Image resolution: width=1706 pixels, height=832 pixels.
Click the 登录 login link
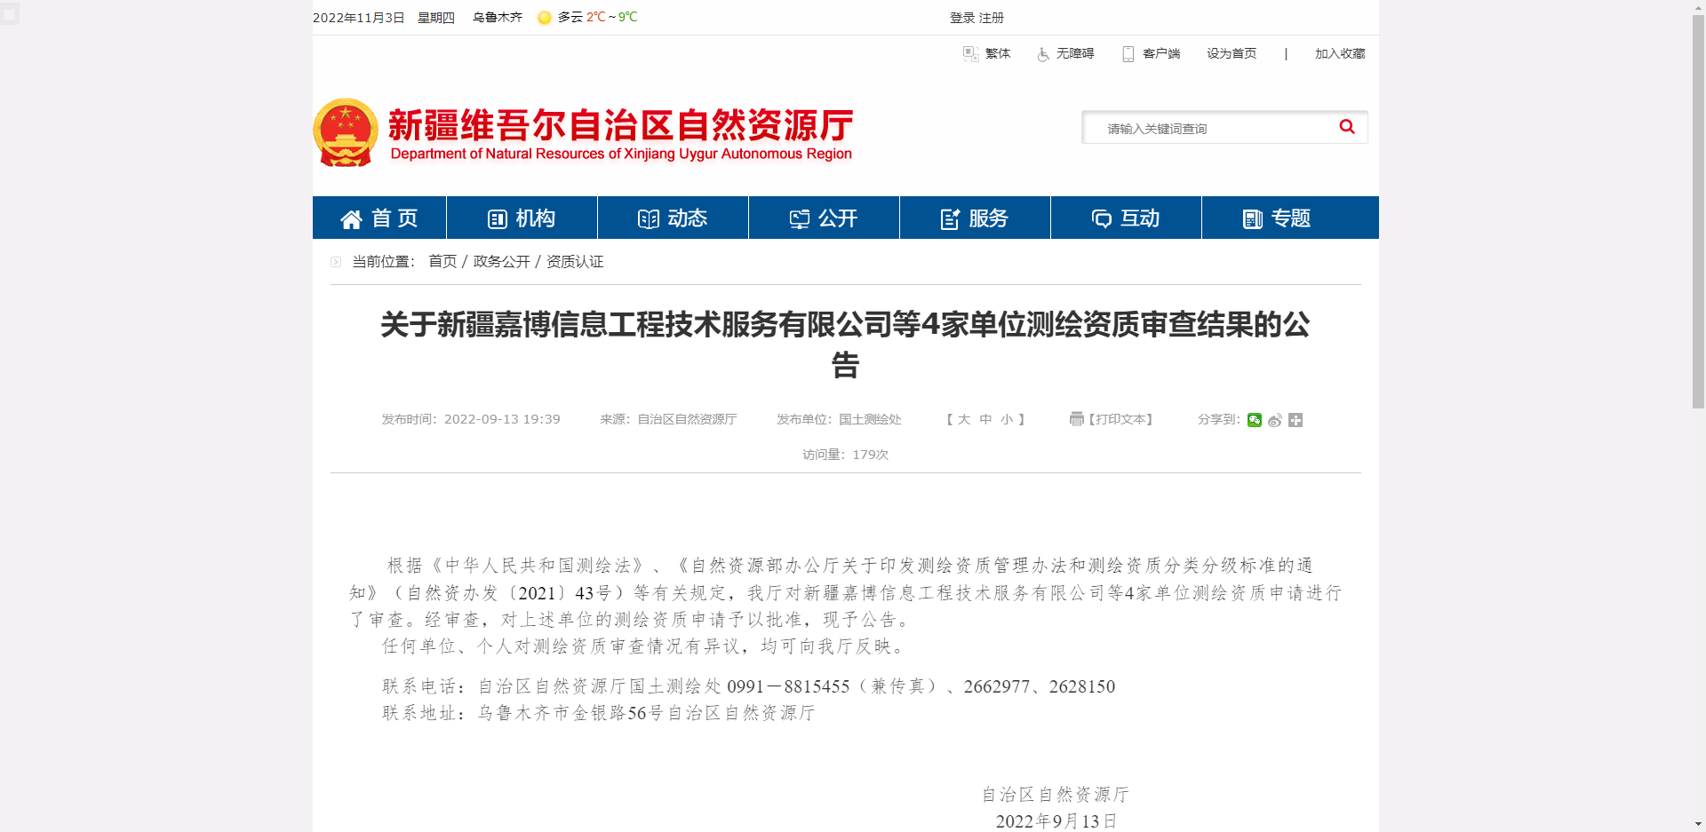(962, 17)
